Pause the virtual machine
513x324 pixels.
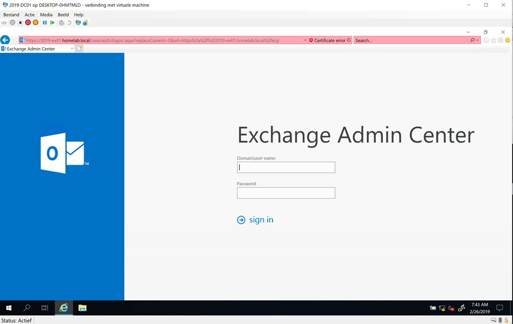[x=45, y=22]
